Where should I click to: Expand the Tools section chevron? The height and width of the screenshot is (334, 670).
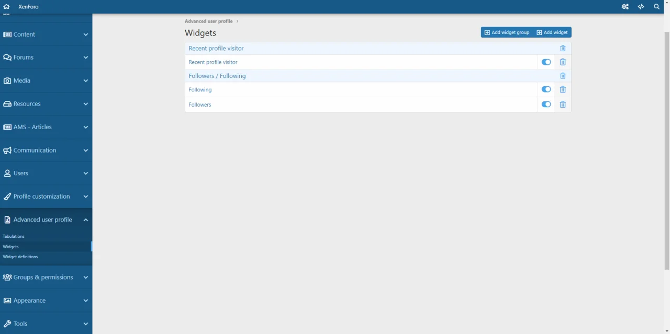click(86, 324)
